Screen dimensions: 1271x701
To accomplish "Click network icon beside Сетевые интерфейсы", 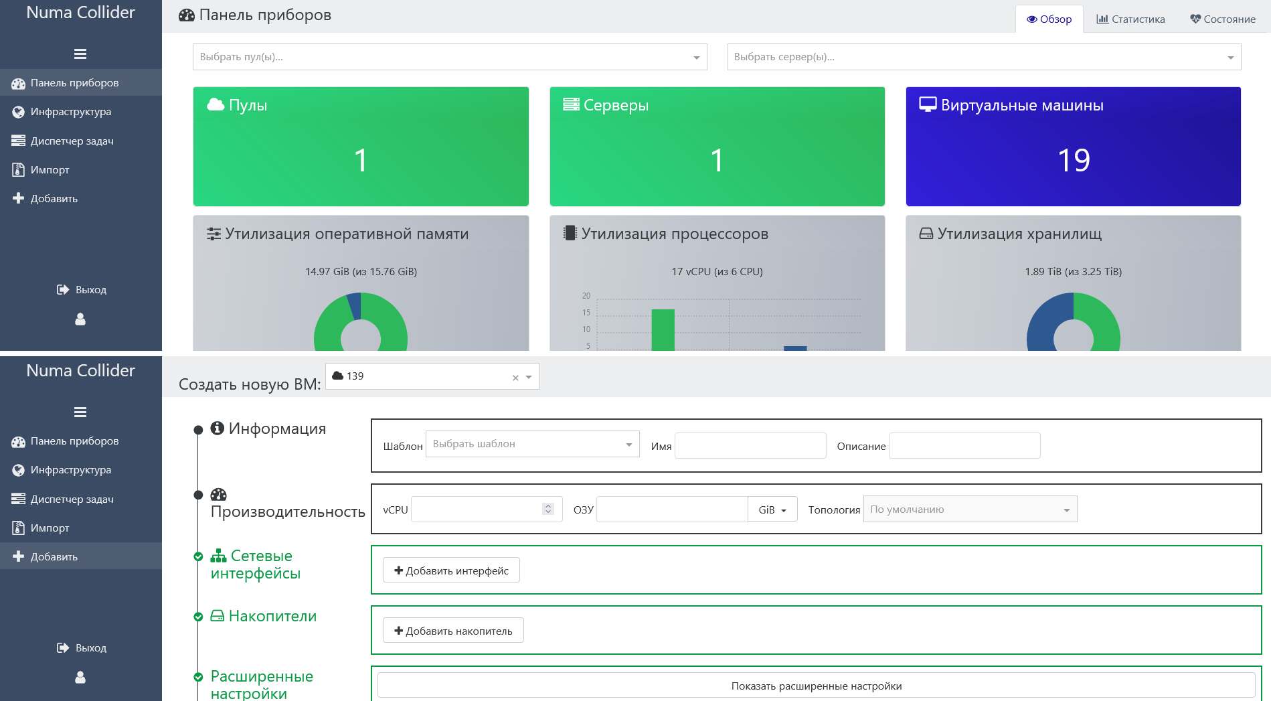I will pos(218,556).
